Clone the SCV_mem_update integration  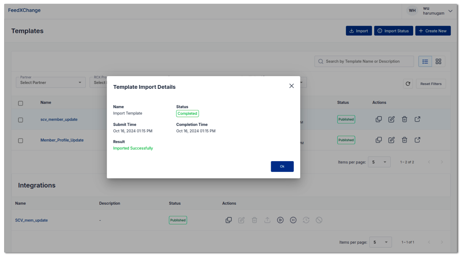tap(228, 220)
